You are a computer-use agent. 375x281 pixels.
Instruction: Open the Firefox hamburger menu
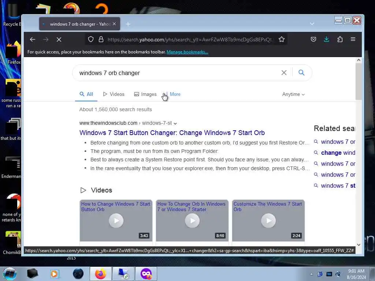(x=353, y=39)
